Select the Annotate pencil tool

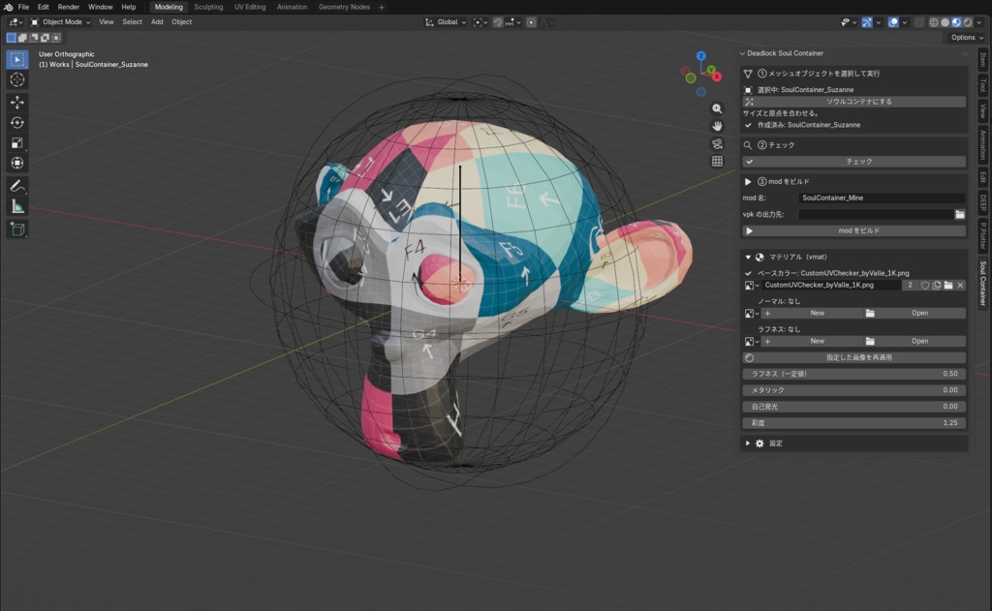[x=17, y=186]
